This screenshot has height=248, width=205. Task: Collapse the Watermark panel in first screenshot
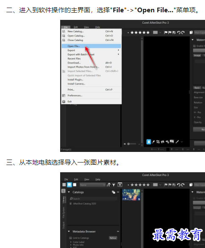point(192,40)
